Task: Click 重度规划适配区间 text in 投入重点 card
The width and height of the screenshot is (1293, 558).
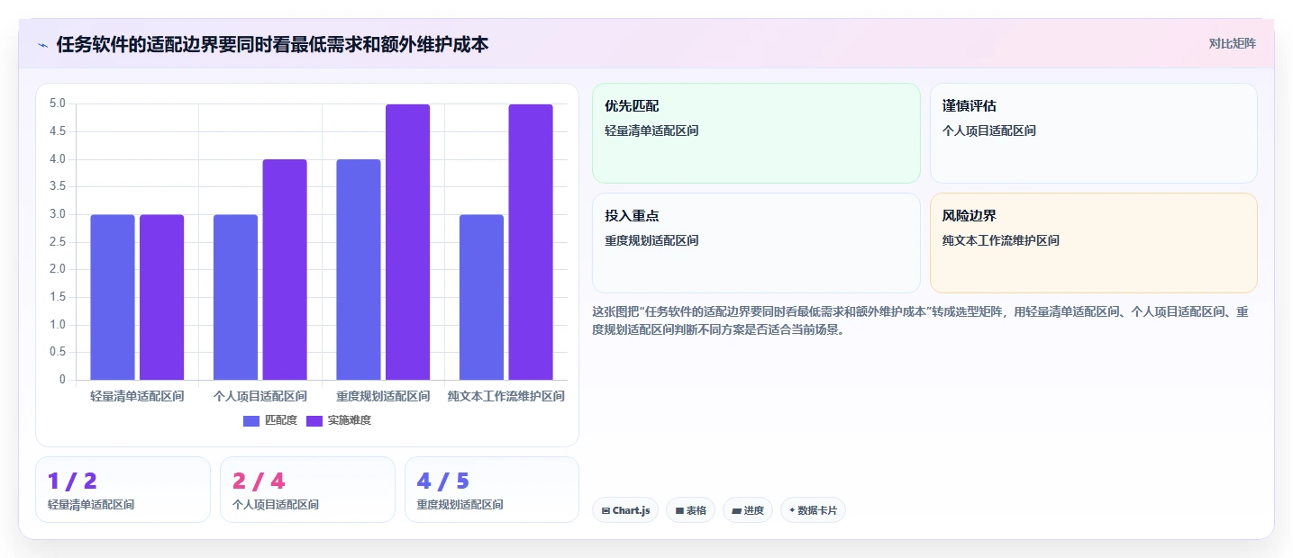Action: (651, 240)
